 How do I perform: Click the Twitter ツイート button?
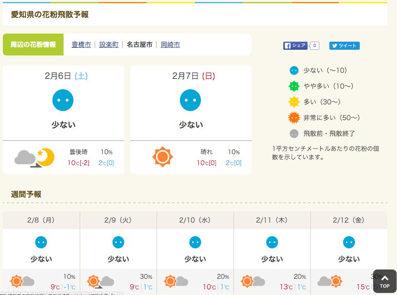(x=344, y=46)
